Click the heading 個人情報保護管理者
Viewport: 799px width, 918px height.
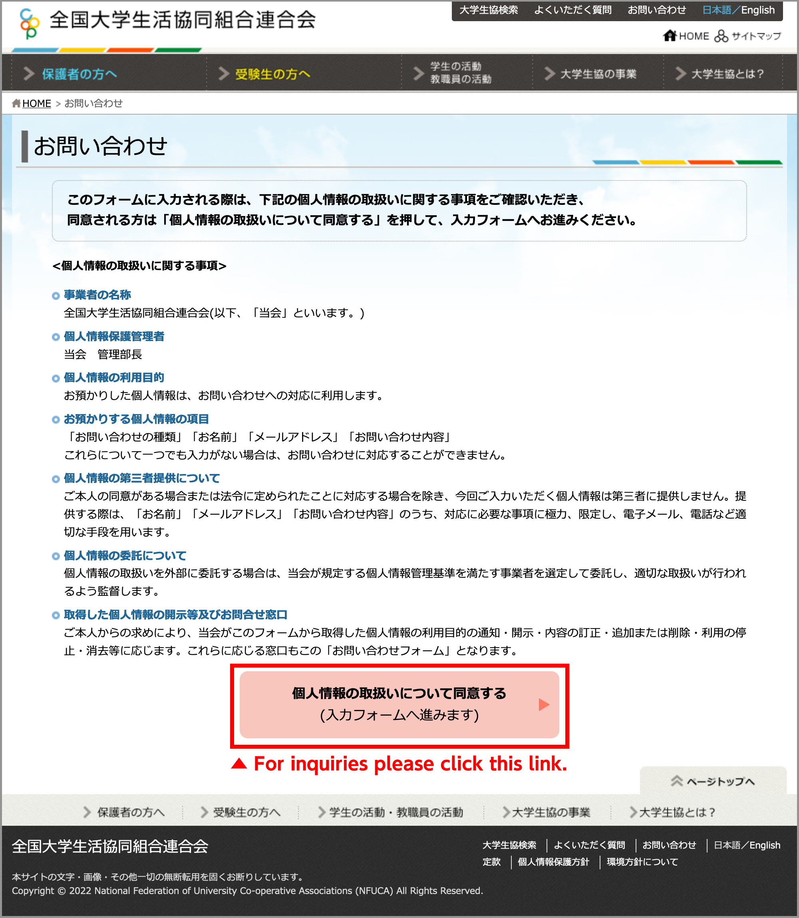pyautogui.click(x=114, y=336)
